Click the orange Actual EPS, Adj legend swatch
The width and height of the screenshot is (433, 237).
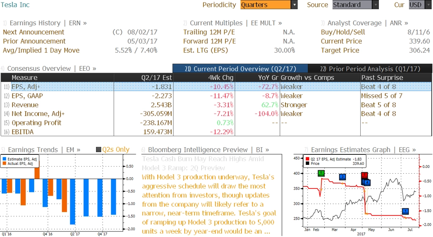pyautogui.click(x=4, y=164)
